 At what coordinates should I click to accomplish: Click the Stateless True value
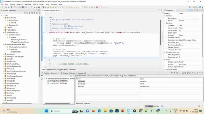pos(181,25)
